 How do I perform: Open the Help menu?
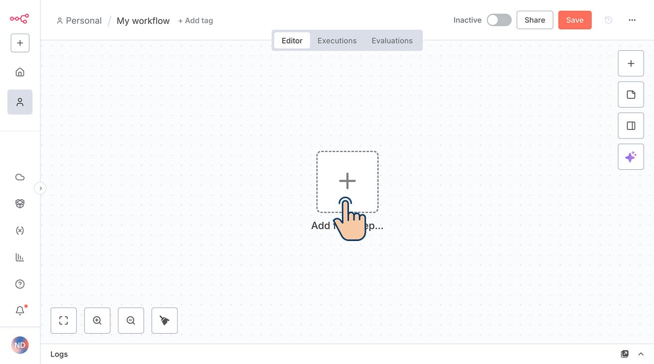[x=20, y=284]
